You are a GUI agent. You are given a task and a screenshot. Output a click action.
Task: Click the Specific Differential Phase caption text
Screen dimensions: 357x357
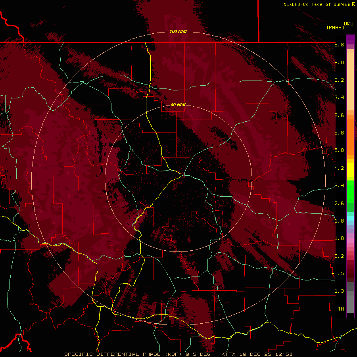tap(178, 354)
